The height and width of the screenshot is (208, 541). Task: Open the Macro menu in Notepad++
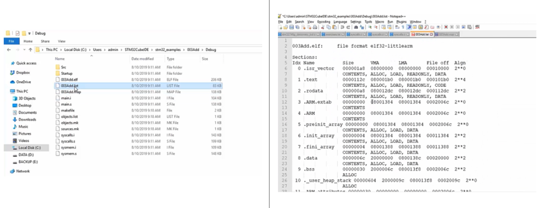click(379, 22)
